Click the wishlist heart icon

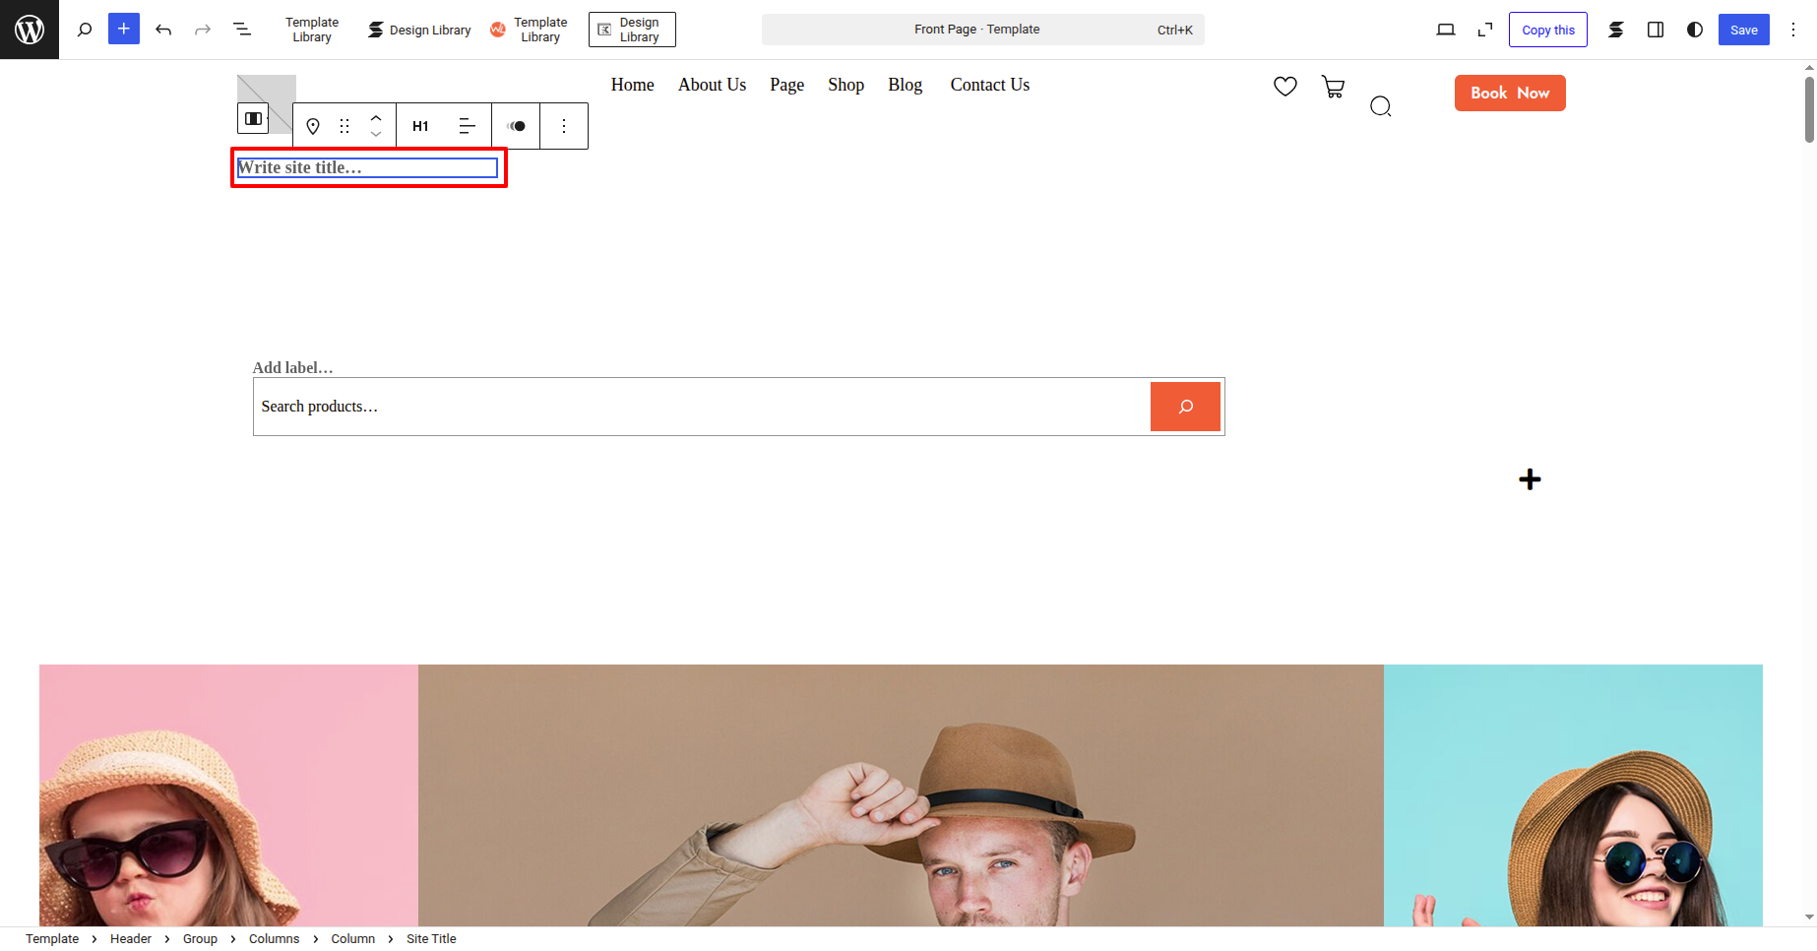(x=1284, y=87)
